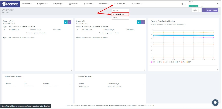This screenshot has height=109, width=222.
Task: Click the Taxa de Cotação das Moedas title
Action: (x=163, y=21)
